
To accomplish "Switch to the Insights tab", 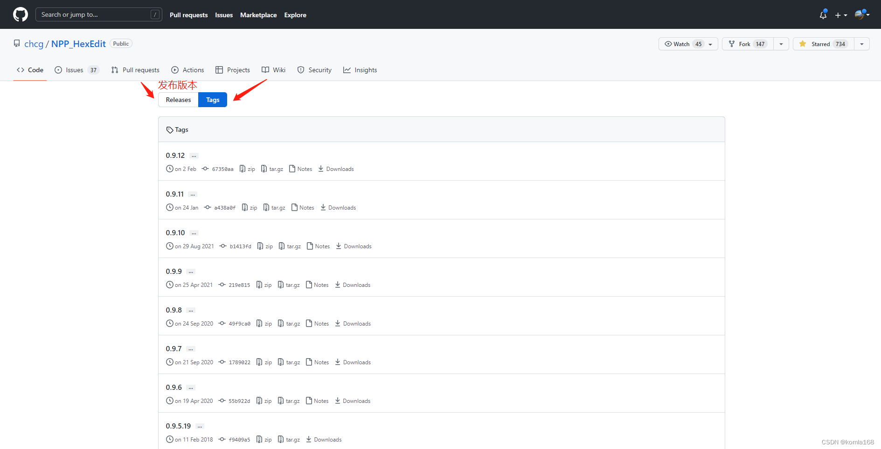I will tap(360, 70).
